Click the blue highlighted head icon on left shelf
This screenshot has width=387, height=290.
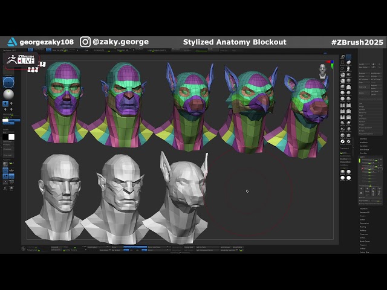(5, 103)
